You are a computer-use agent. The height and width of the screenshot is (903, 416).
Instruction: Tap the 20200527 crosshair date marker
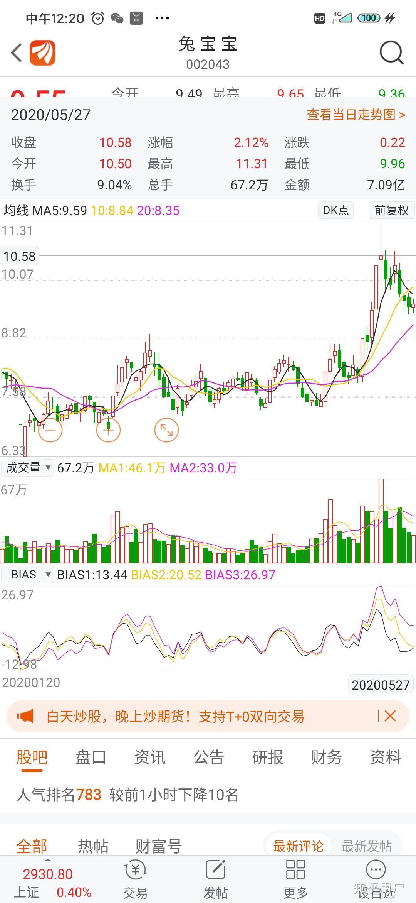click(x=381, y=685)
